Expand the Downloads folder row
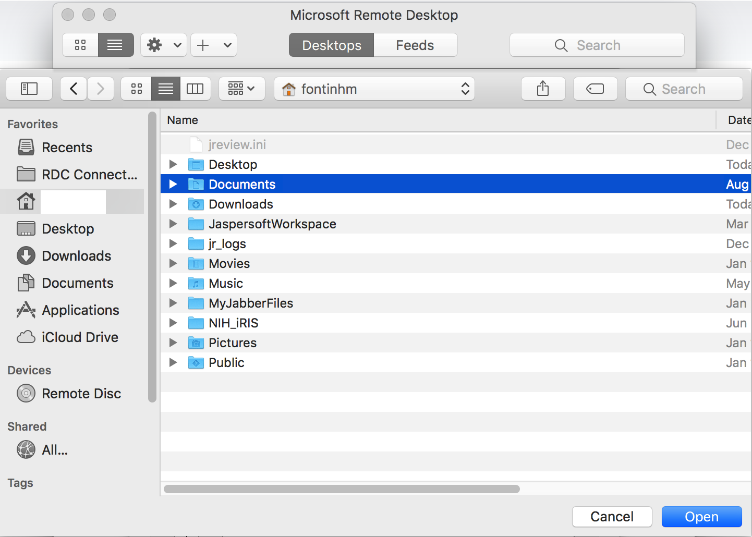 (x=173, y=204)
